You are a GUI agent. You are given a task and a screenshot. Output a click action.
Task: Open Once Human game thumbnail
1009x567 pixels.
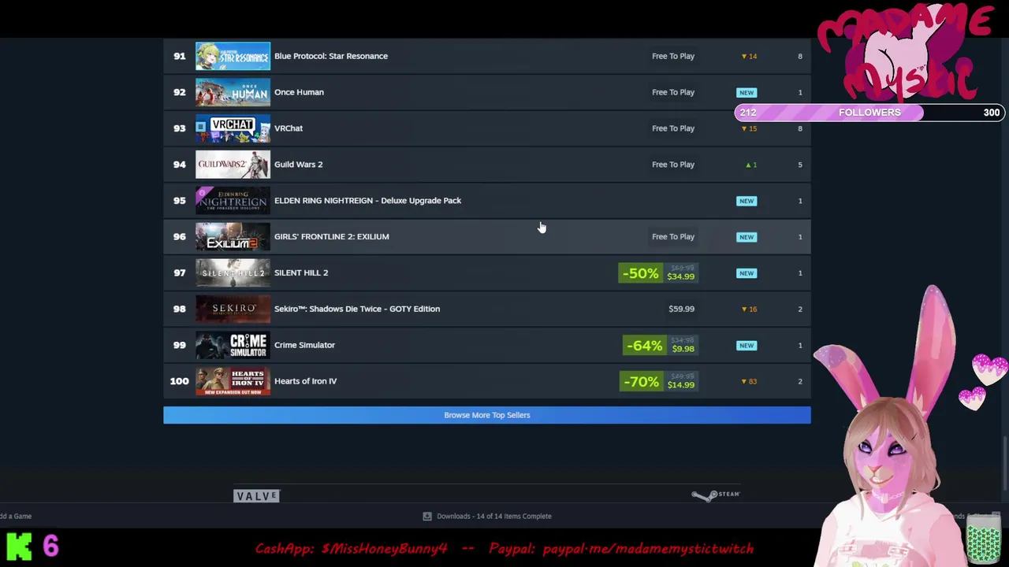pos(233,92)
